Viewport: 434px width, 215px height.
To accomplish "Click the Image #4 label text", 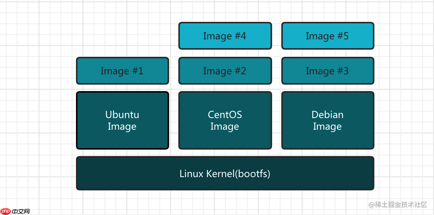I will (225, 36).
